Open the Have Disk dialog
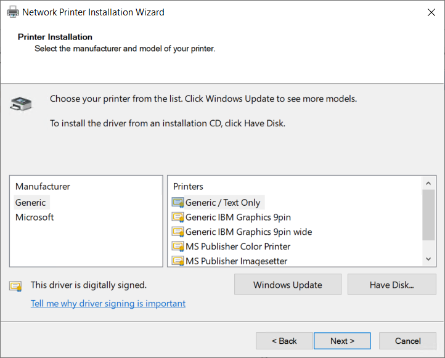The width and height of the screenshot is (445, 358). click(391, 285)
